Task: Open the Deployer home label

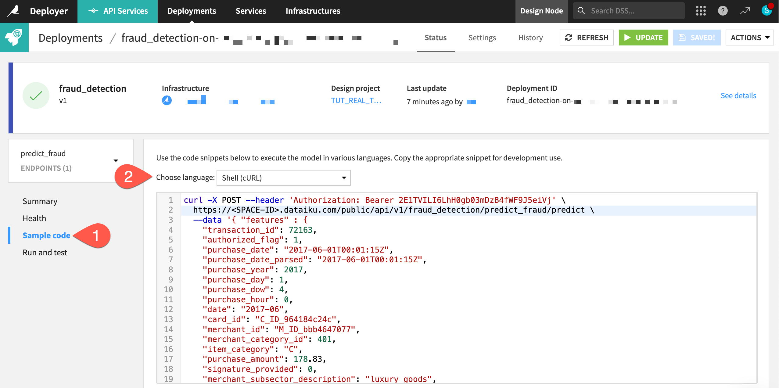Action: pos(49,11)
